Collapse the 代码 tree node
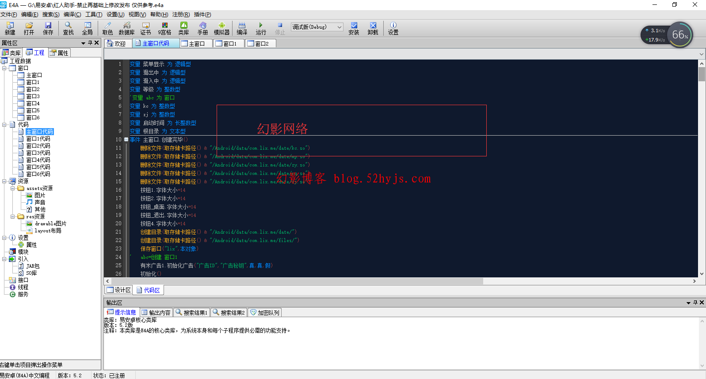Viewport: 706px width, 379px height. tap(4, 125)
